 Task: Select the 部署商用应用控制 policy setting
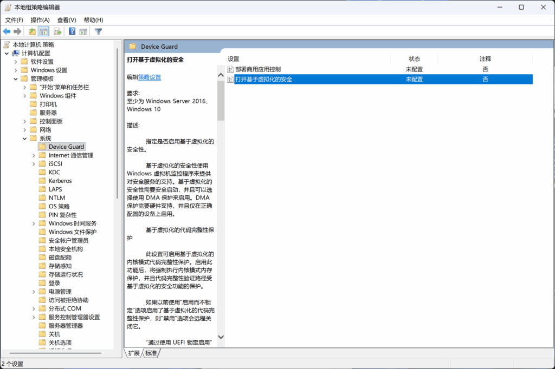pyautogui.click(x=258, y=69)
